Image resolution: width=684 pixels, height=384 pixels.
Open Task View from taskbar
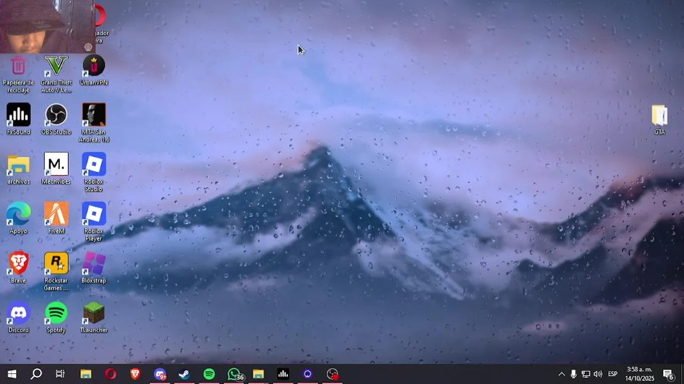(60, 374)
